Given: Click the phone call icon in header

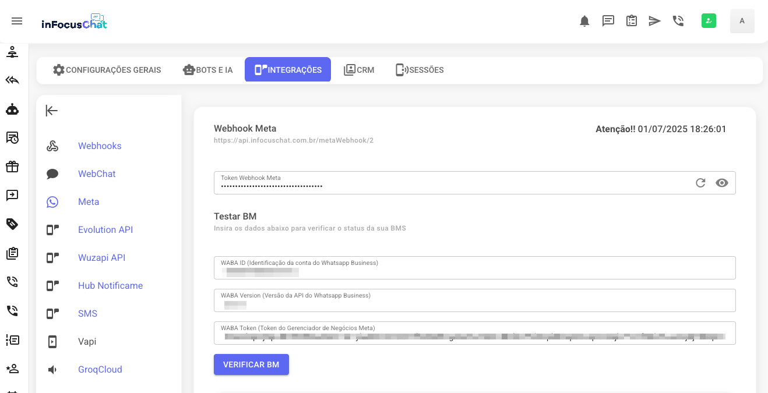Looking at the screenshot, I should click(678, 22).
